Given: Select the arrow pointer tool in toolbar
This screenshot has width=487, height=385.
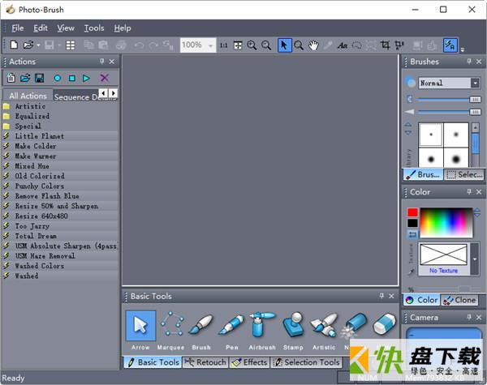Looking at the screenshot, I should tap(285, 45).
